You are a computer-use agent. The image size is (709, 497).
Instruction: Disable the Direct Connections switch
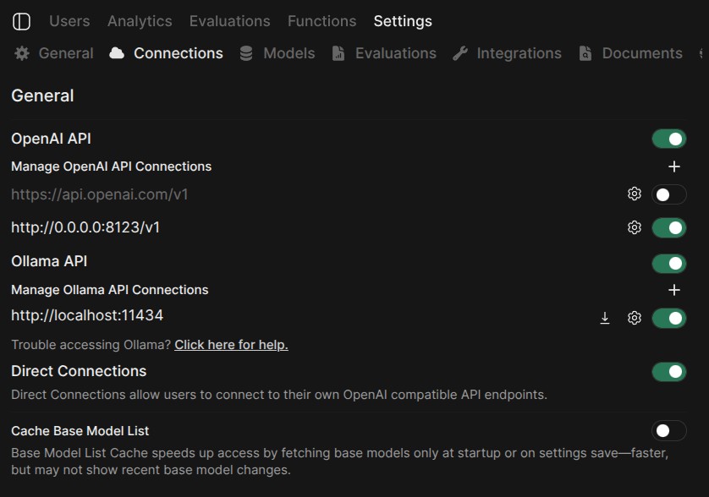coord(668,372)
